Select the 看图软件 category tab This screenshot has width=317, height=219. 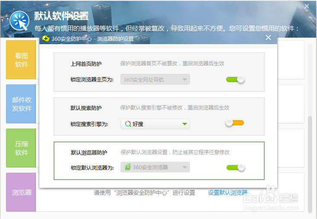coord(21,60)
